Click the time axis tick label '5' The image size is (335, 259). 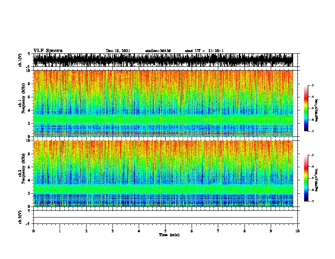tap(165, 231)
